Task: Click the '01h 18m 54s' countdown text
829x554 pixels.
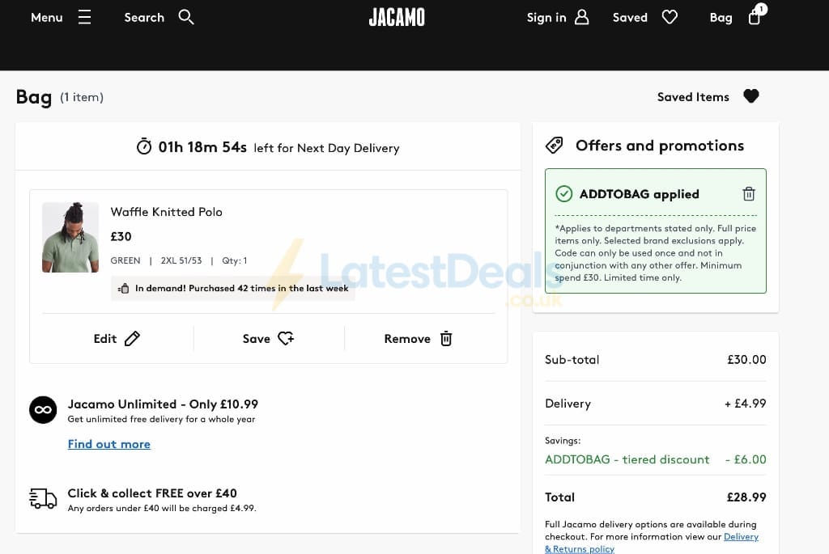Action: pos(202,147)
